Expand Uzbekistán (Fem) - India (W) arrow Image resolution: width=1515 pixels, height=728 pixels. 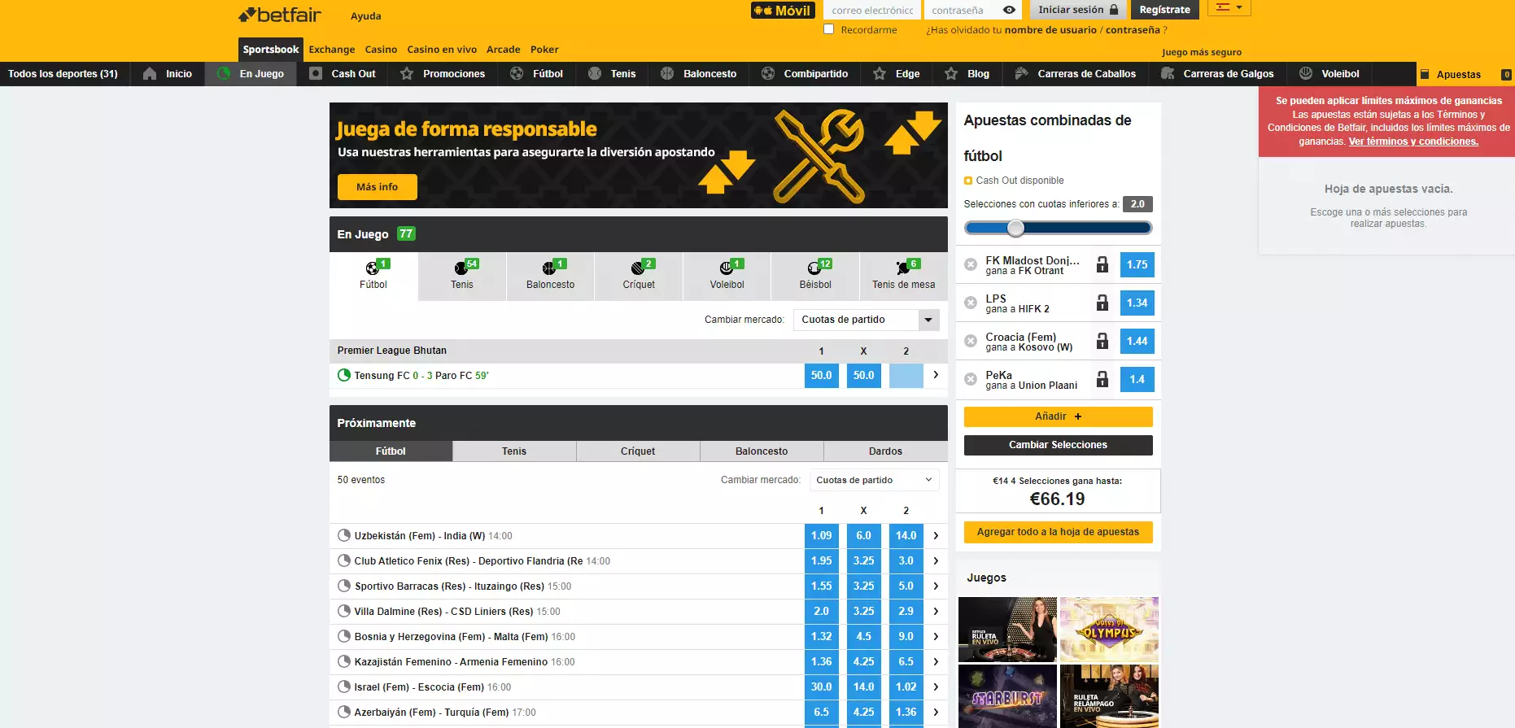click(x=936, y=535)
